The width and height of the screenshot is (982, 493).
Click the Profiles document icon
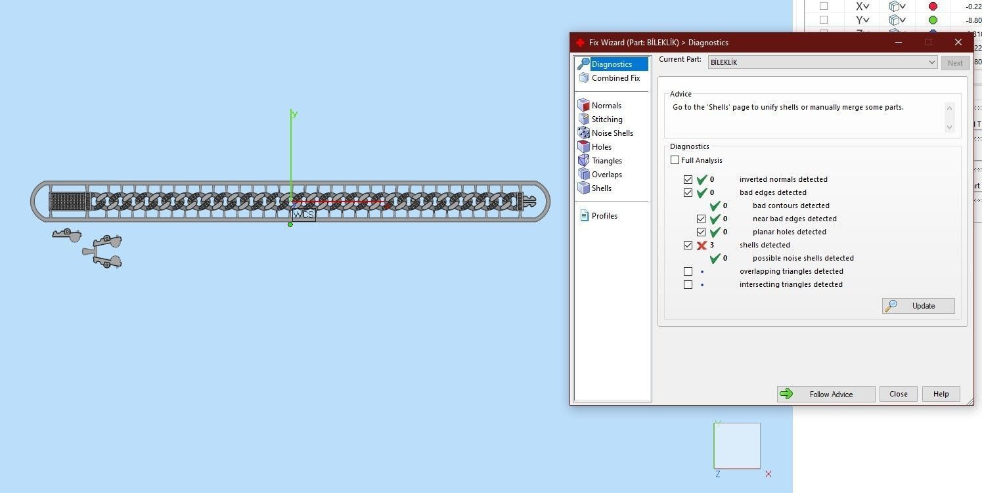(x=584, y=215)
